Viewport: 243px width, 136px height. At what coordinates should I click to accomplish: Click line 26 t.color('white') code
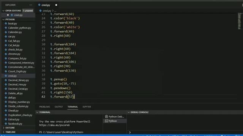(x=65, y=27)
